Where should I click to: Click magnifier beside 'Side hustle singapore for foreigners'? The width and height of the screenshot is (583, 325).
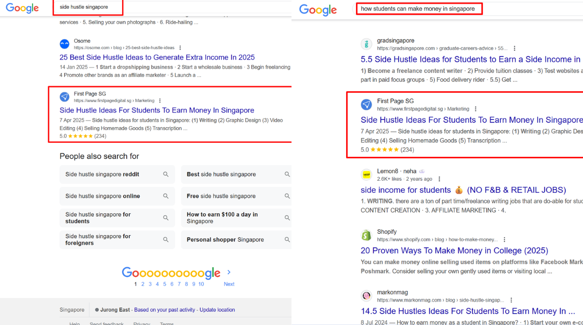pyautogui.click(x=166, y=239)
